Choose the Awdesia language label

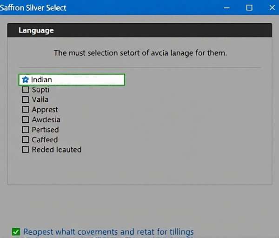pos(46,119)
